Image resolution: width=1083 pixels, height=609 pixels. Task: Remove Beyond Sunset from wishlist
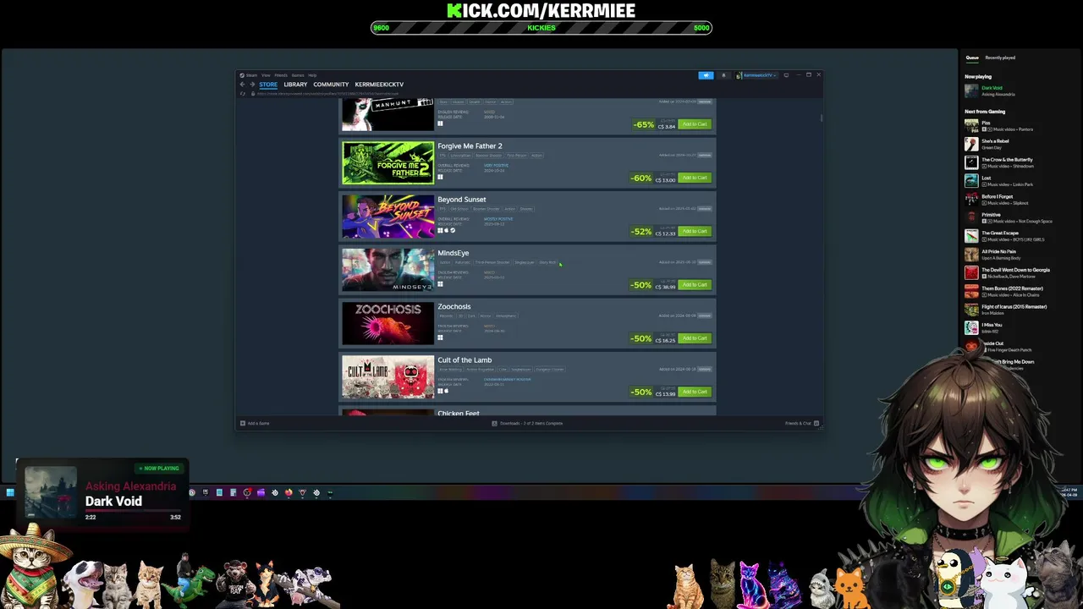tap(704, 209)
